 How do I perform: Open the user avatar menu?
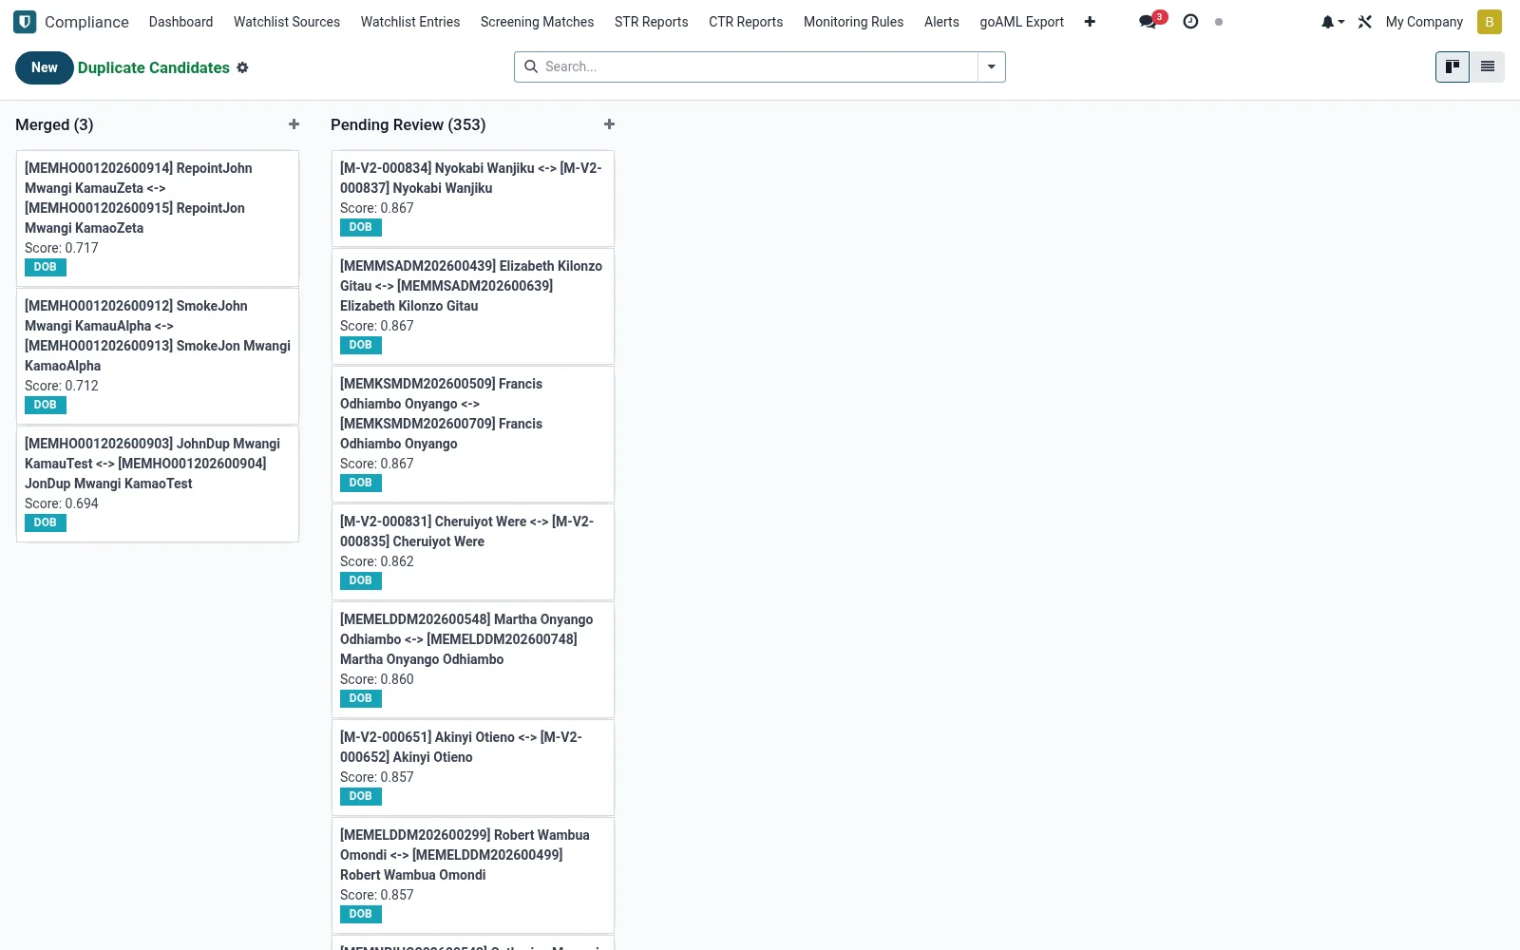[1489, 22]
